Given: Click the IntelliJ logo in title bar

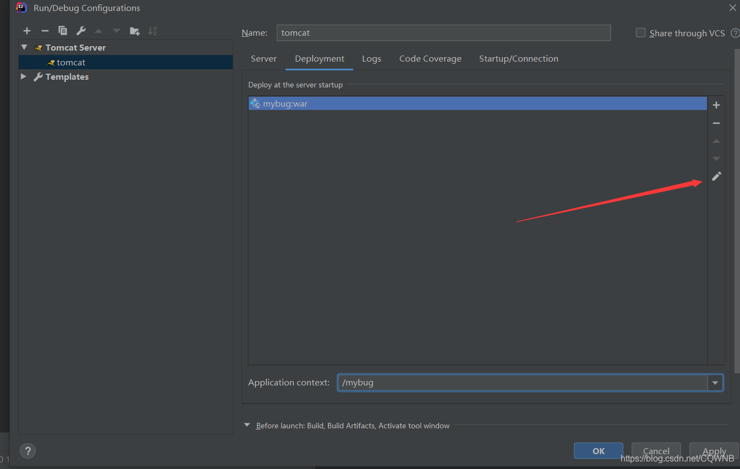Looking at the screenshot, I should (x=21, y=8).
